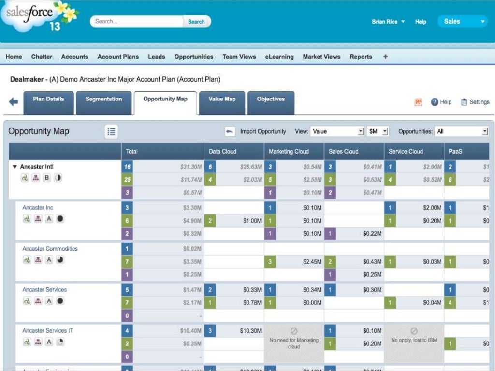Open the Ancaster Inc account link
Viewport: 495px width, 371px height.
coord(38,208)
